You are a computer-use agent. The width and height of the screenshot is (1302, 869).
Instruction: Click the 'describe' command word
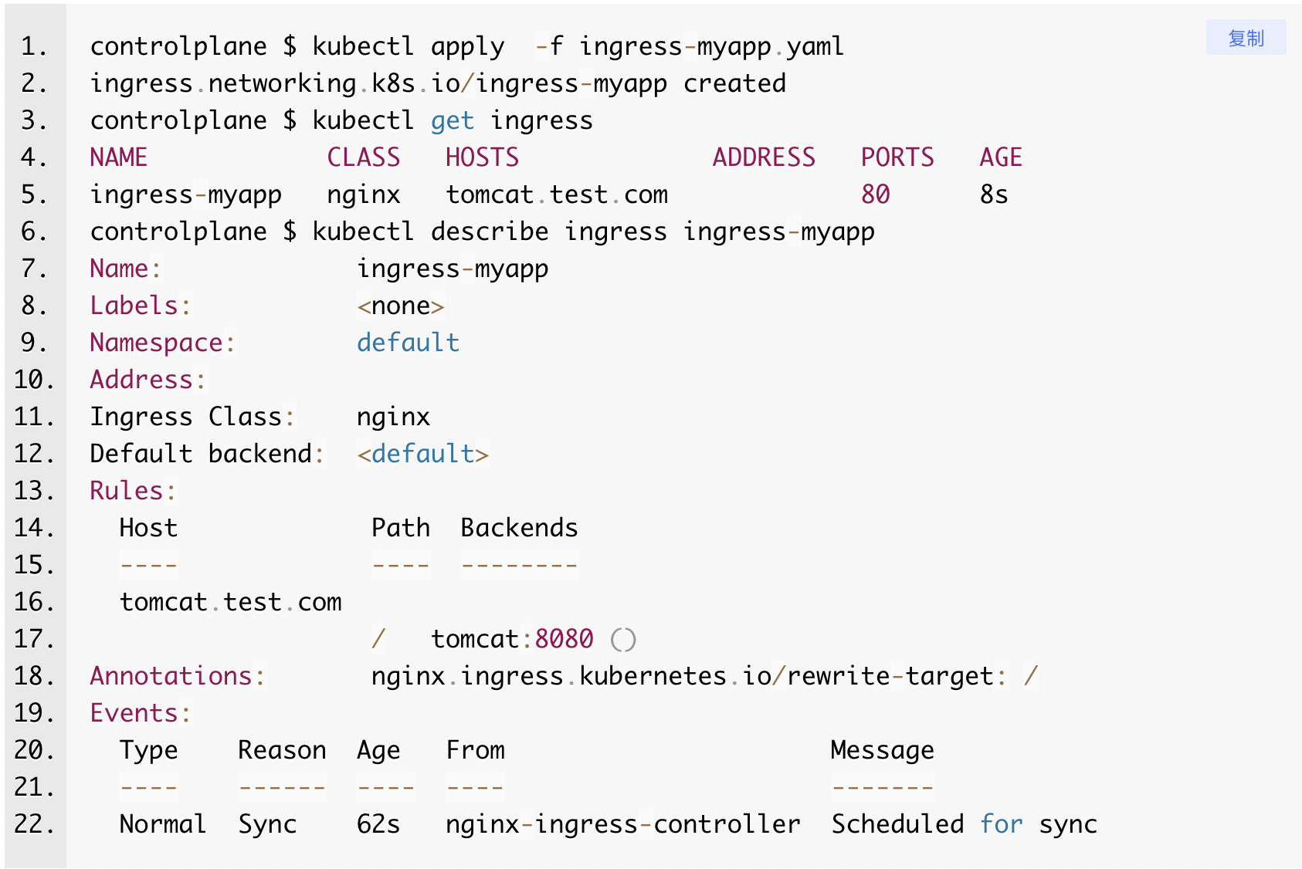489,232
